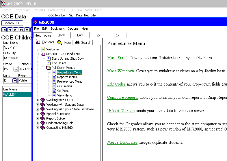Click page icon beside Preferences Menu
Screen dimensions: 227x161
54,82
